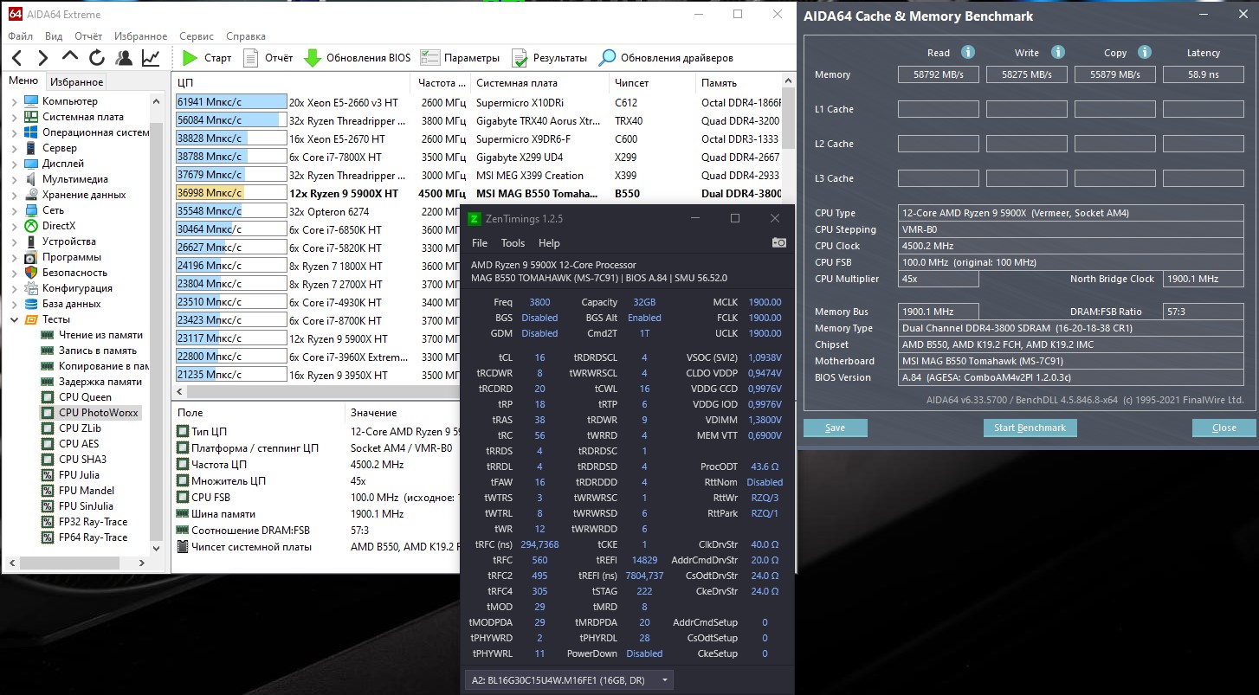Take a screenshot with ZenTimings camera icon
Screen dimensions: 1259x695
click(778, 243)
